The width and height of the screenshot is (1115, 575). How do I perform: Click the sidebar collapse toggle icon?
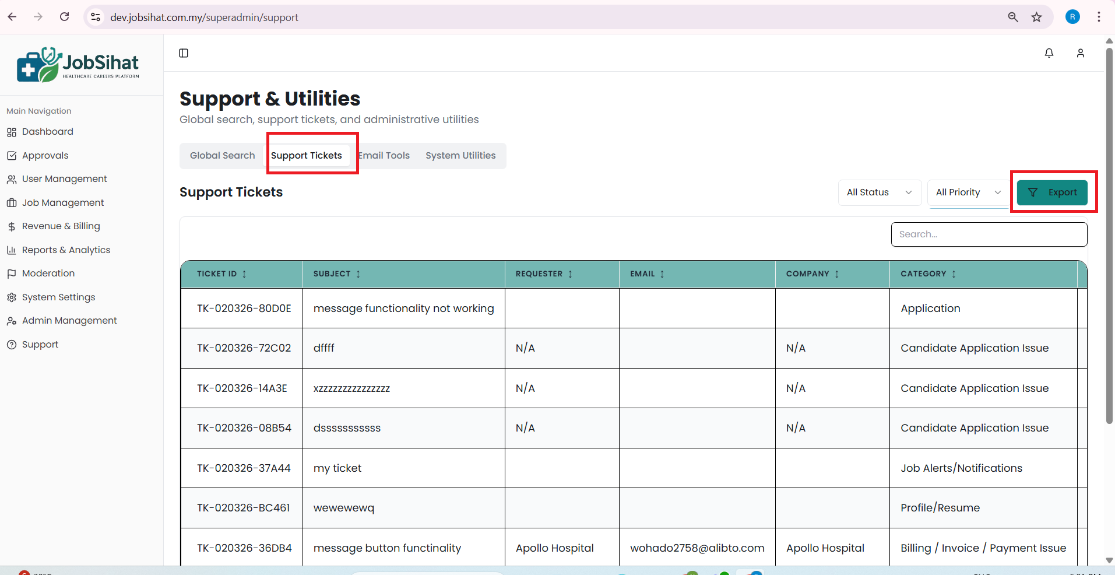point(184,53)
